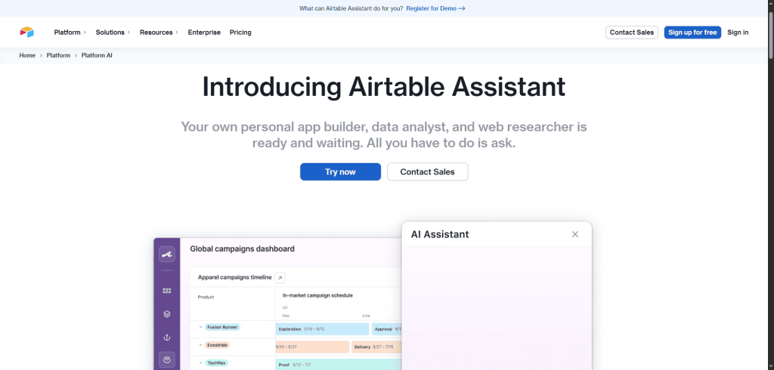This screenshot has width=774, height=370.
Task: Select the Delivery timeline bar
Action: pyautogui.click(x=376, y=347)
